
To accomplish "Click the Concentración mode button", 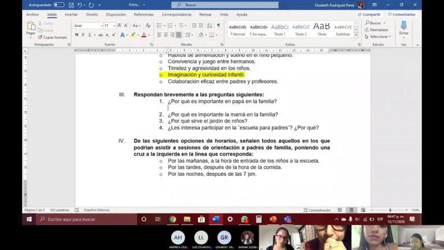I will (x=317, y=210).
